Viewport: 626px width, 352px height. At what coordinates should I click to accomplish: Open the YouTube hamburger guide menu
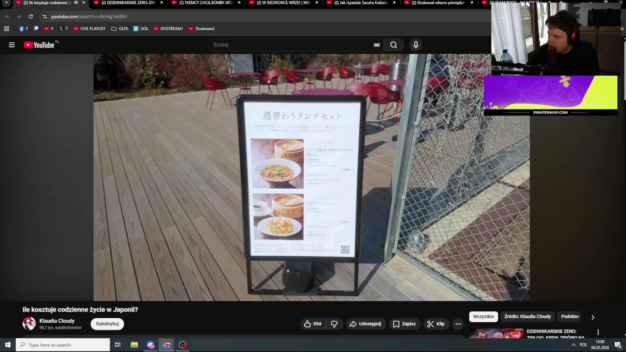pos(12,45)
